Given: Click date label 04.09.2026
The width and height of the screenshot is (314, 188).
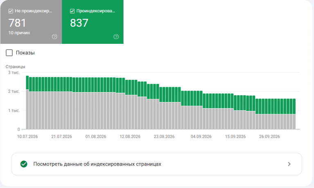Looking at the screenshot, I should pos(201,136).
